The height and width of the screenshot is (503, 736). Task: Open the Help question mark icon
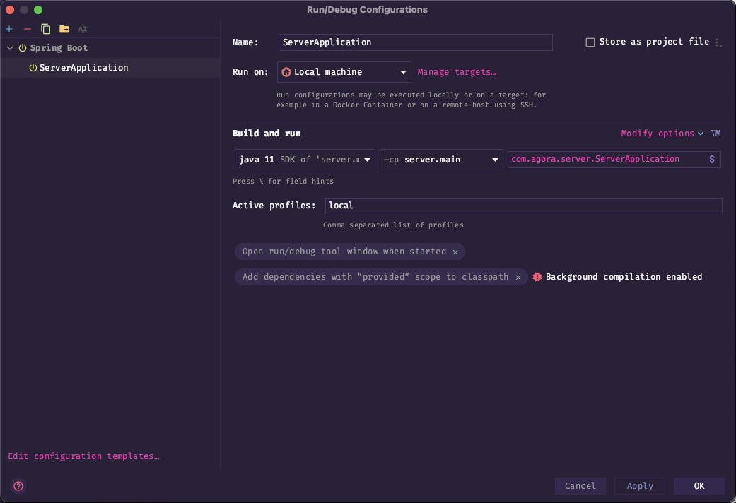(x=18, y=486)
